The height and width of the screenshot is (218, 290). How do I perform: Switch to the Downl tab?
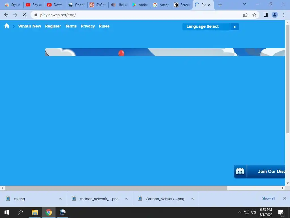tap(55, 5)
